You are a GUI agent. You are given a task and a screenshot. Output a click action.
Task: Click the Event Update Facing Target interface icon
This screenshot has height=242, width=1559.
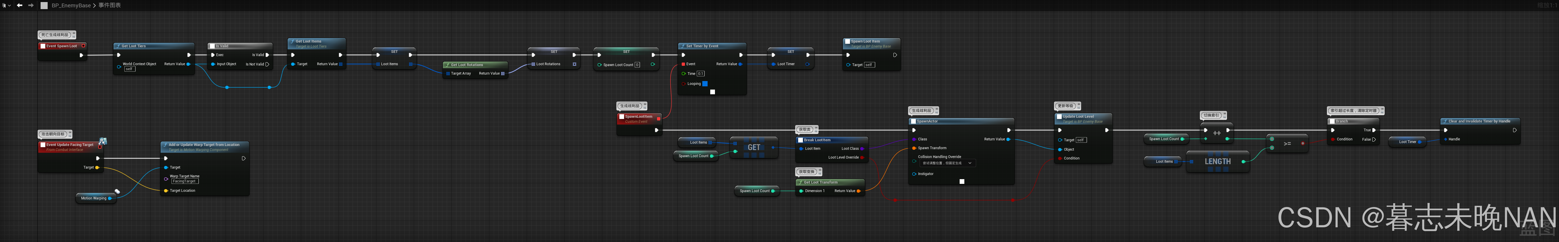pyautogui.click(x=103, y=141)
